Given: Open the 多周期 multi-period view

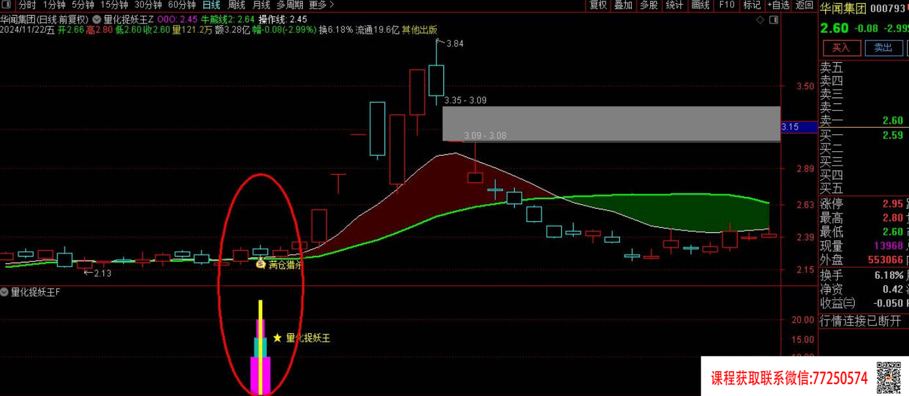Looking at the screenshot, I should tap(290, 5).
